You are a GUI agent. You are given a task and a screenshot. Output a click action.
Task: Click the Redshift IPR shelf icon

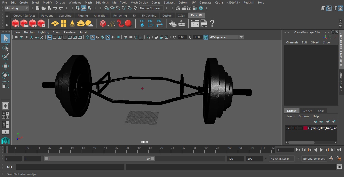point(33,24)
